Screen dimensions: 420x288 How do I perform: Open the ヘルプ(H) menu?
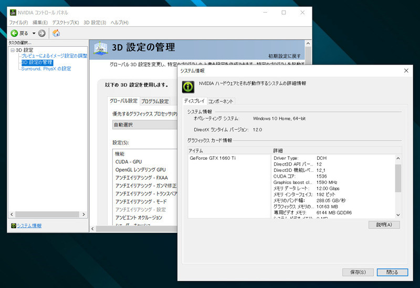point(120,23)
